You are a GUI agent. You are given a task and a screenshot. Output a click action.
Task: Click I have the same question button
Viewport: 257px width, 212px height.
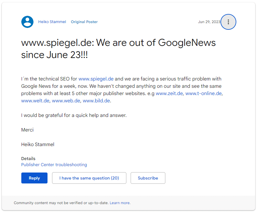coord(89,178)
